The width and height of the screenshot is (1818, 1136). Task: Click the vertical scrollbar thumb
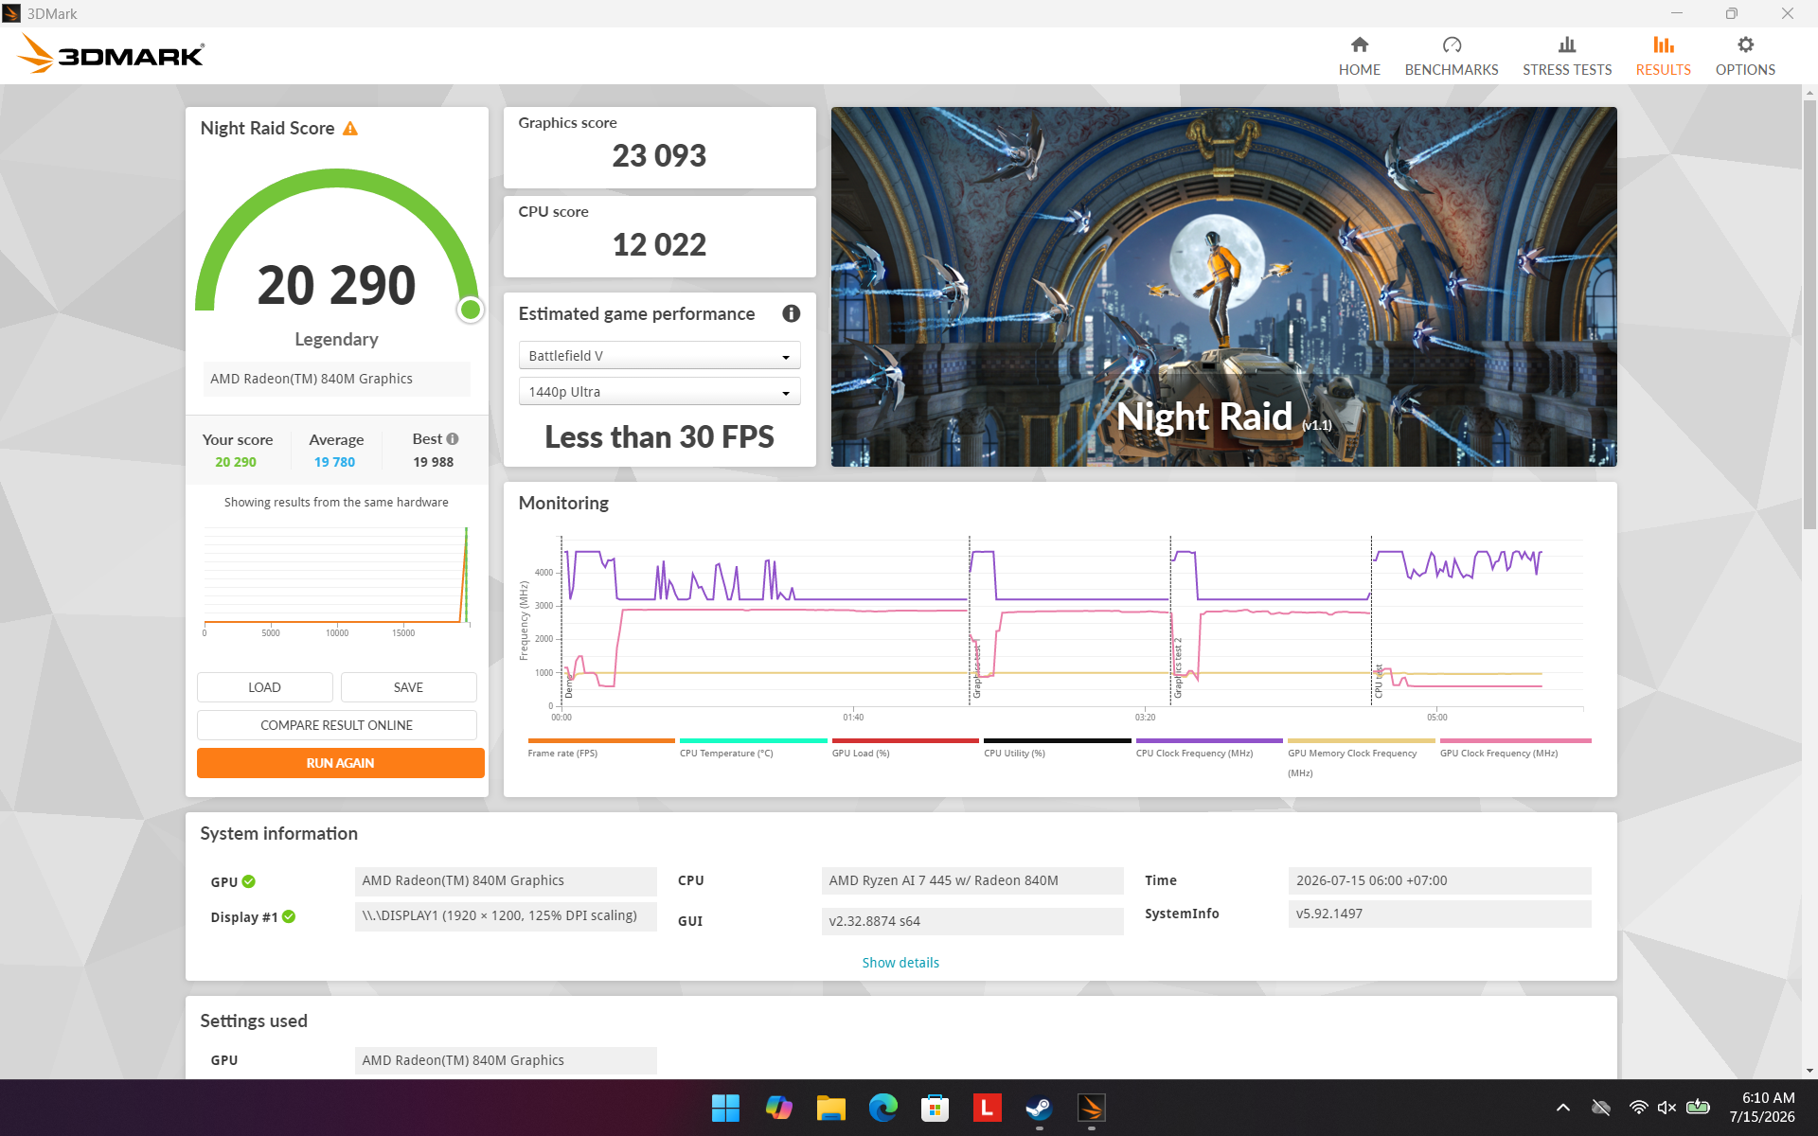(1809, 314)
